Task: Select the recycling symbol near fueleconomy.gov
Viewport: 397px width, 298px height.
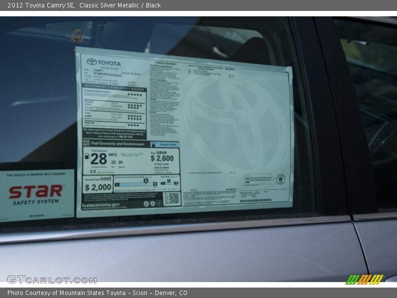Action: [x=152, y=204]
